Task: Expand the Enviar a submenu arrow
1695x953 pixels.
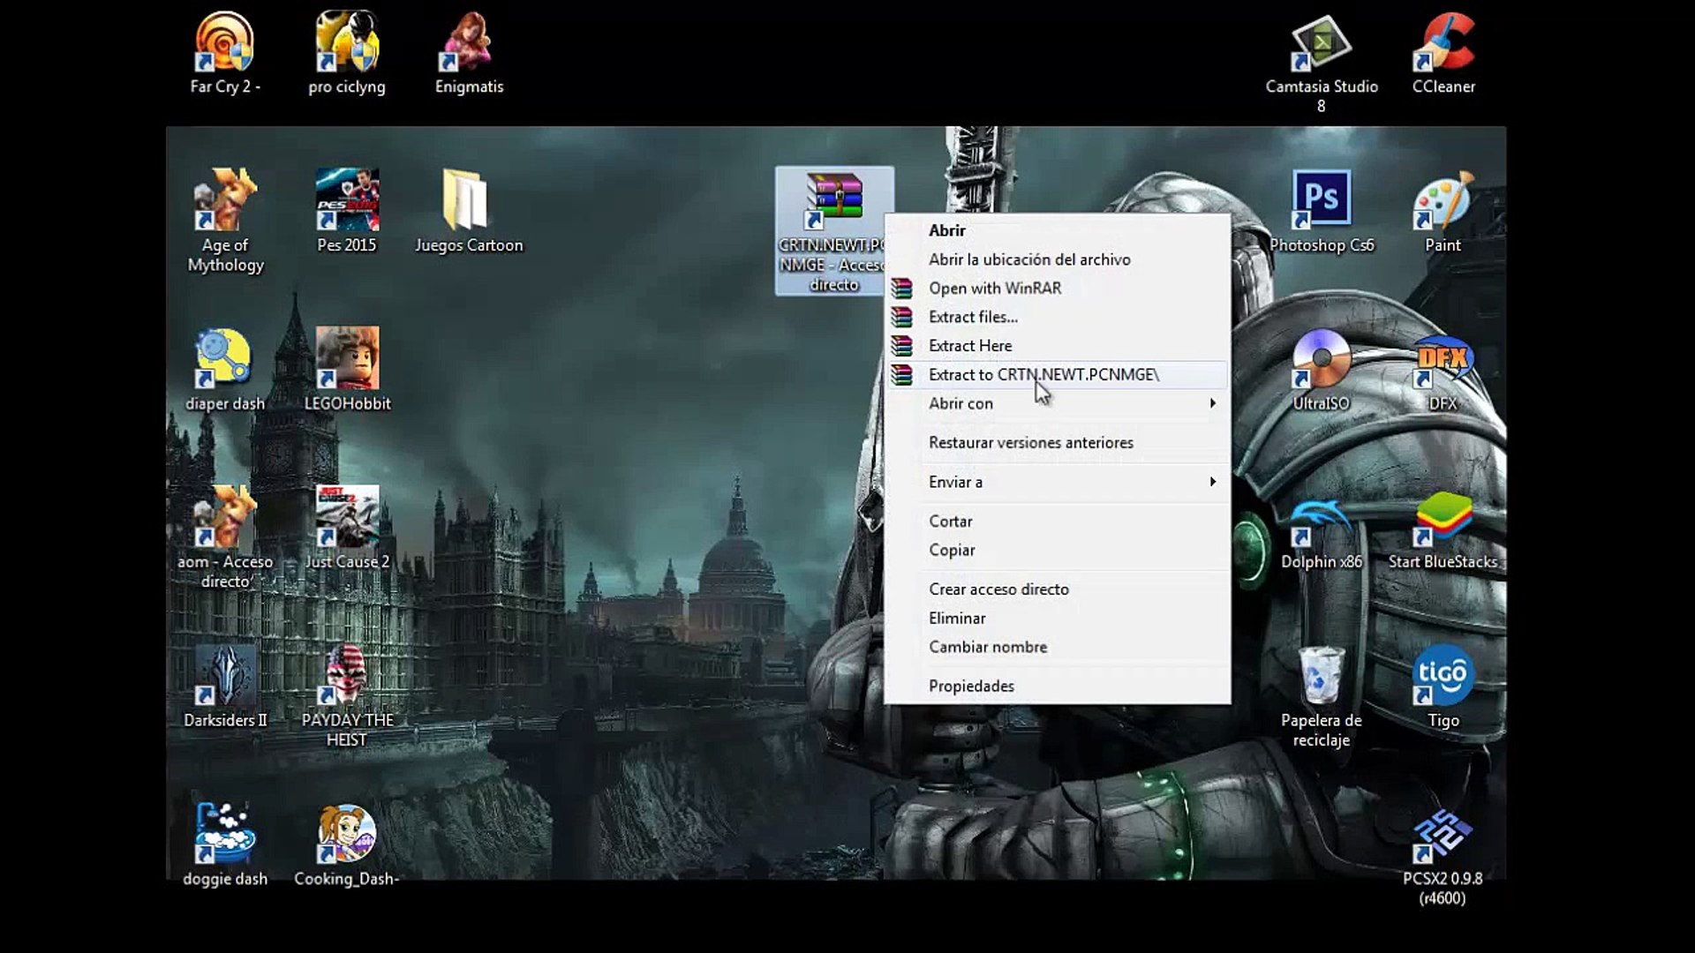Action: [x=1212, y=482]
